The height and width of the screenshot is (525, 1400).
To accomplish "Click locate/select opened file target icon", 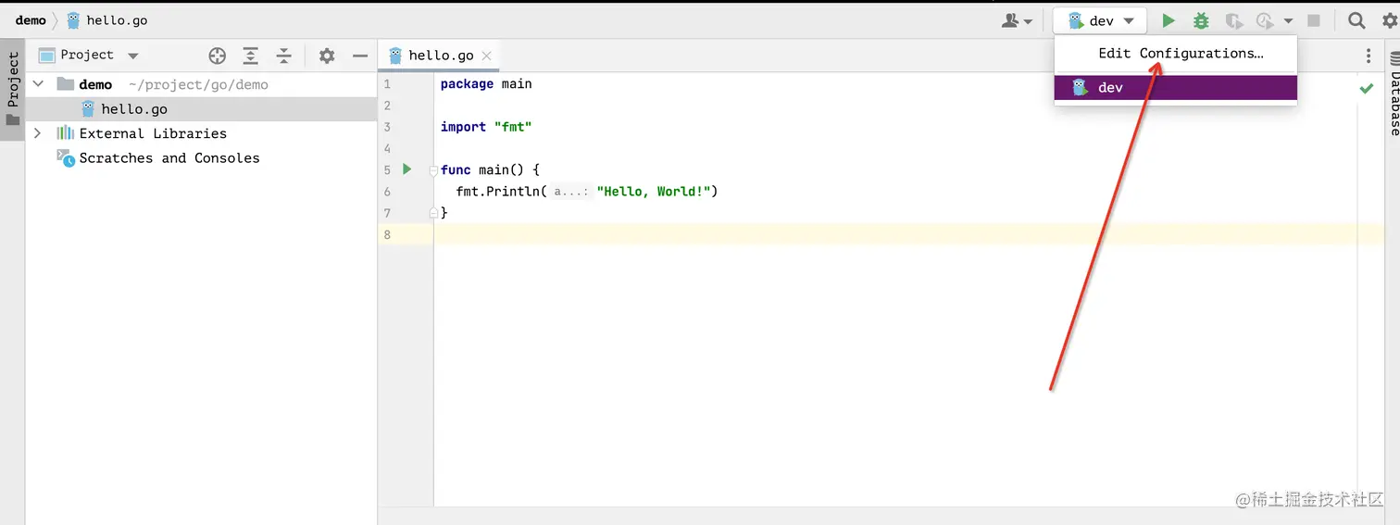I will [x=218, y=56].
